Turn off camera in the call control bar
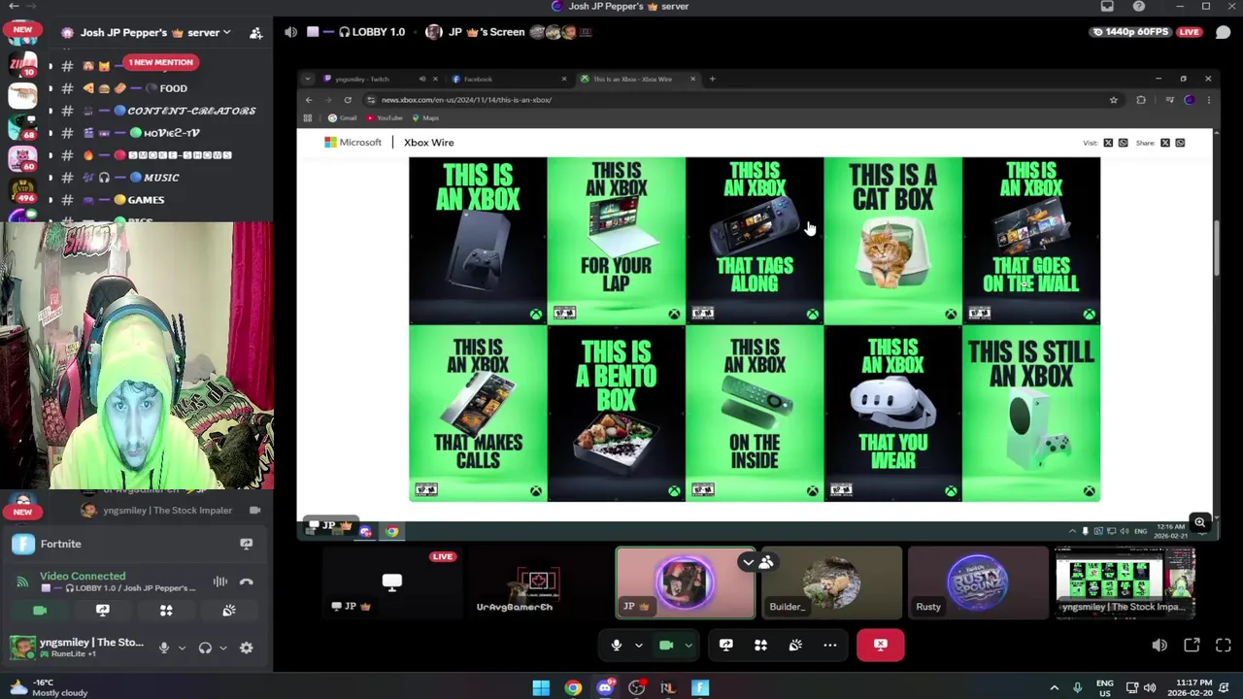The image size is (1243, 699). pyautogui.click(x=666, y=645)
